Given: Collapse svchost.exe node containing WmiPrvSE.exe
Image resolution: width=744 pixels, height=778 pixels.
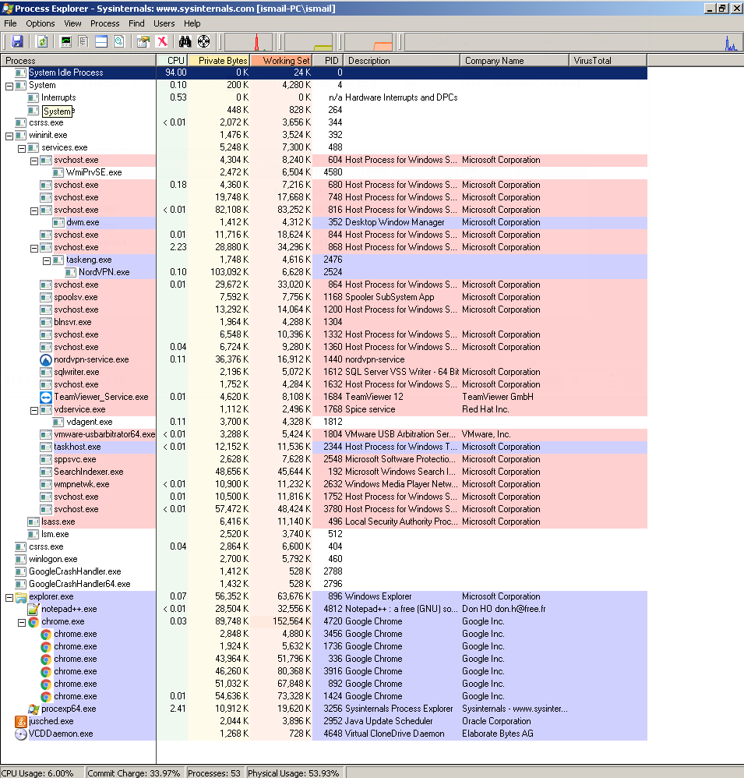Looking at the screenshot, I should coord(34,161).
